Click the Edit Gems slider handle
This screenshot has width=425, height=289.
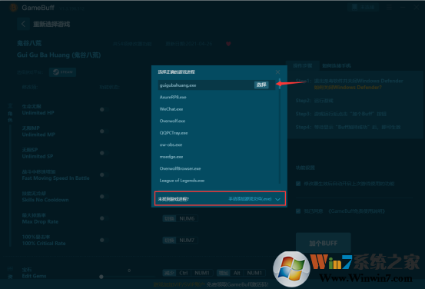coord(101,277)
